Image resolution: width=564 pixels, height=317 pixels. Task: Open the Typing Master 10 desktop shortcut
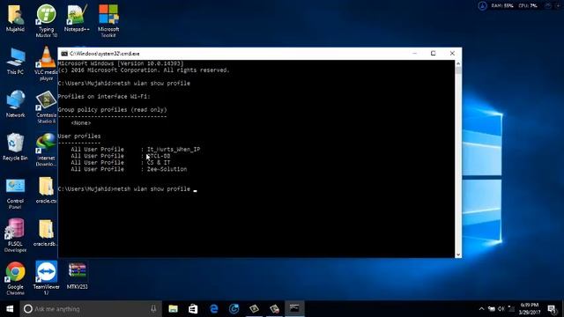[47, 21]
